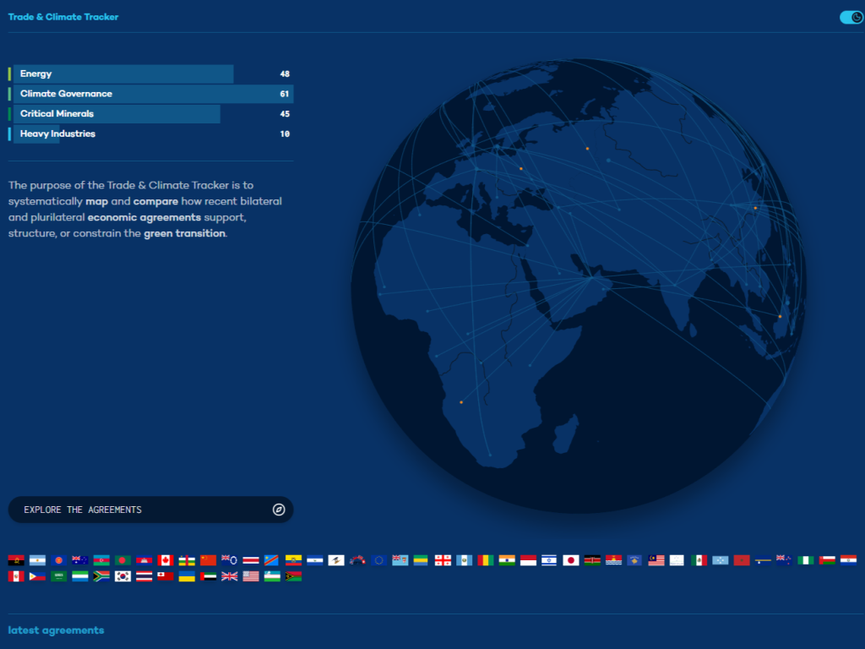Image resolution: width=865 pixels, height=649 pixels.
Task: Click the Angola flag
Action: tap(16, 560)
